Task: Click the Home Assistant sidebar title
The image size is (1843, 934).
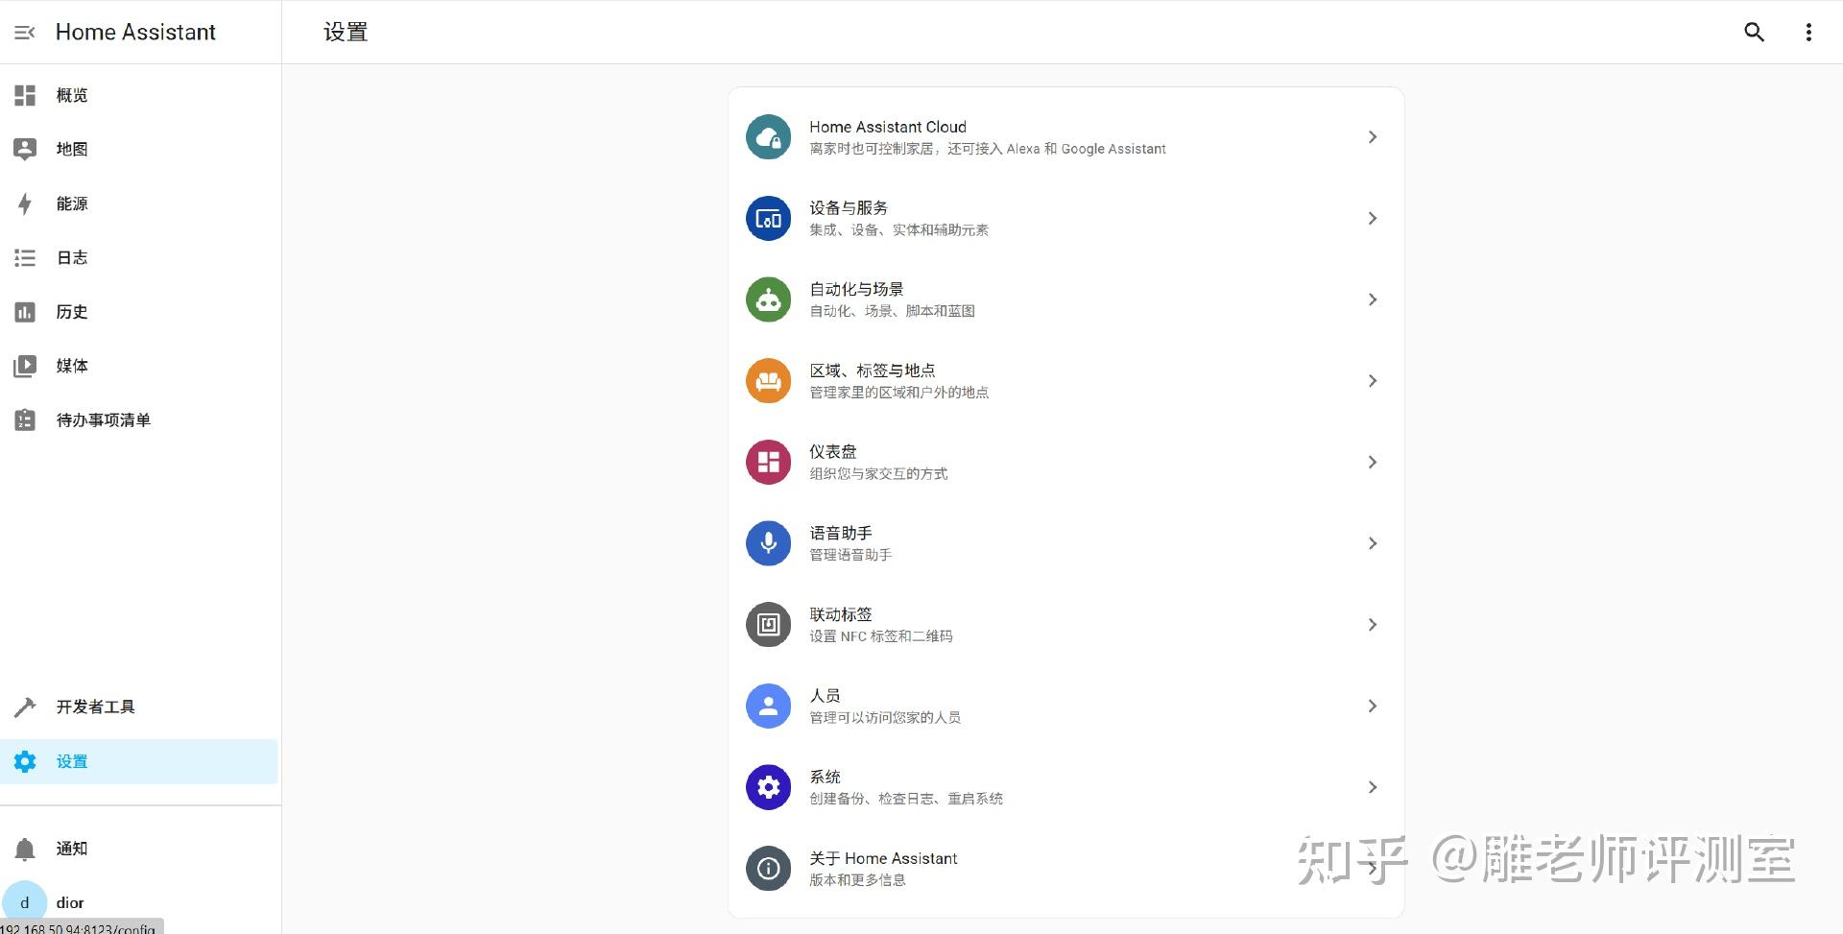Action: (135, 33)
